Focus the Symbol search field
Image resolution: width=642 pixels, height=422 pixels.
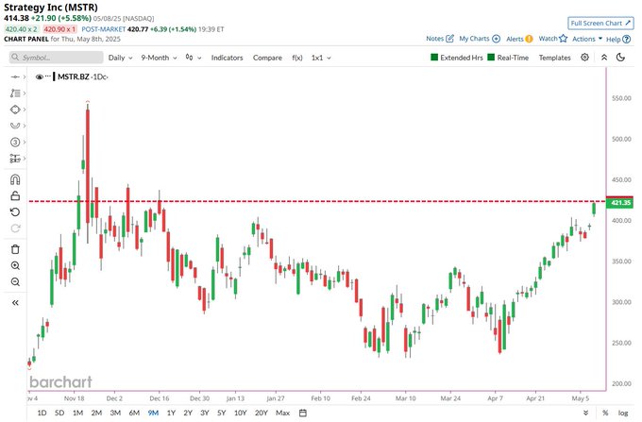56,58
